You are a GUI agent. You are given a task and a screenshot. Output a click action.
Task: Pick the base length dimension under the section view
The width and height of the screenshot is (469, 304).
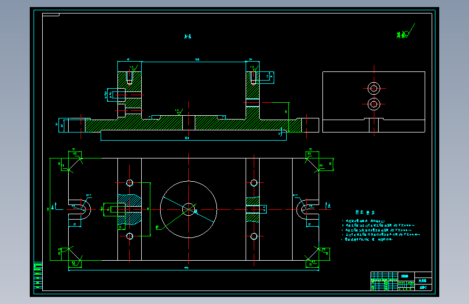194,139
